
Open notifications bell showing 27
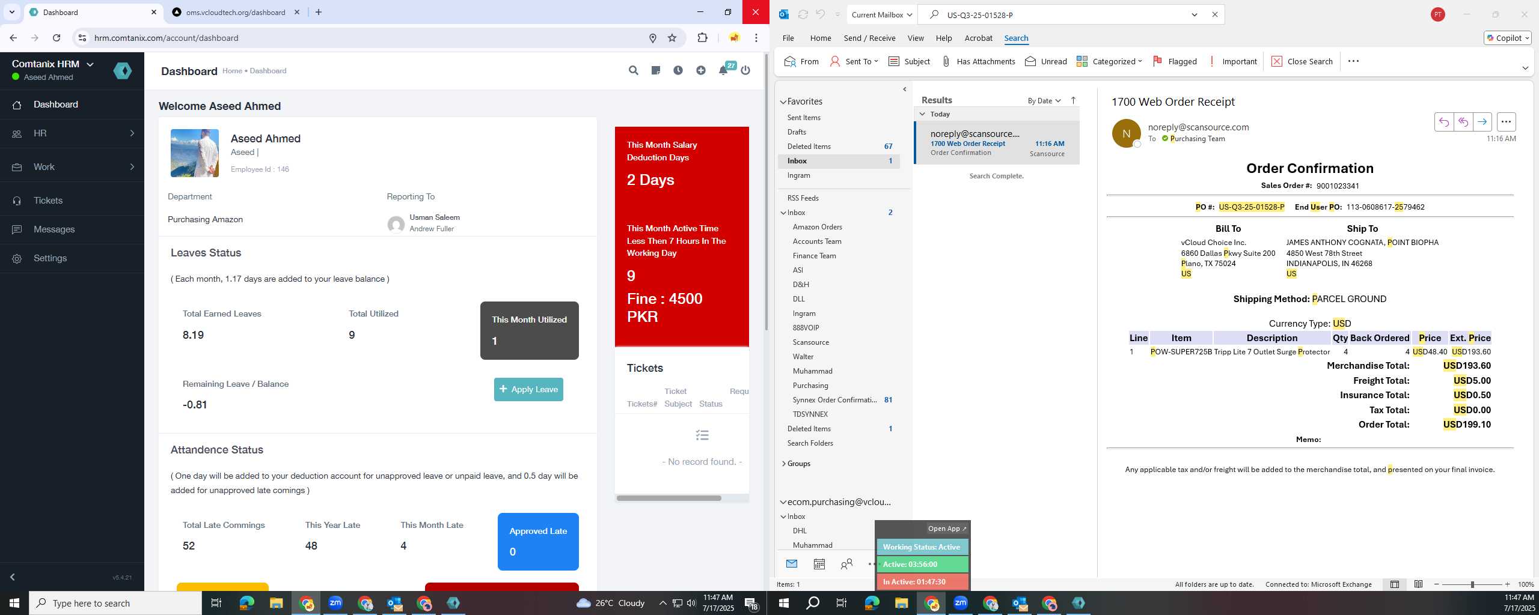pos(724,70)
